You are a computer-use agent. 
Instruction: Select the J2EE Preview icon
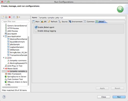pos(6,31)
